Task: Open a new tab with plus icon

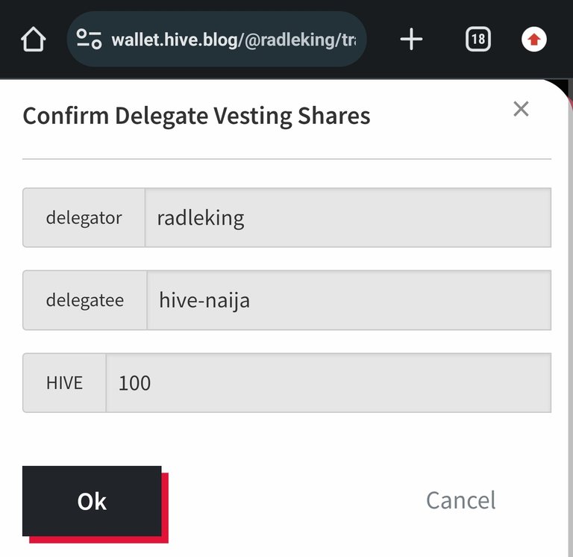Action: (x=411, y=39)
